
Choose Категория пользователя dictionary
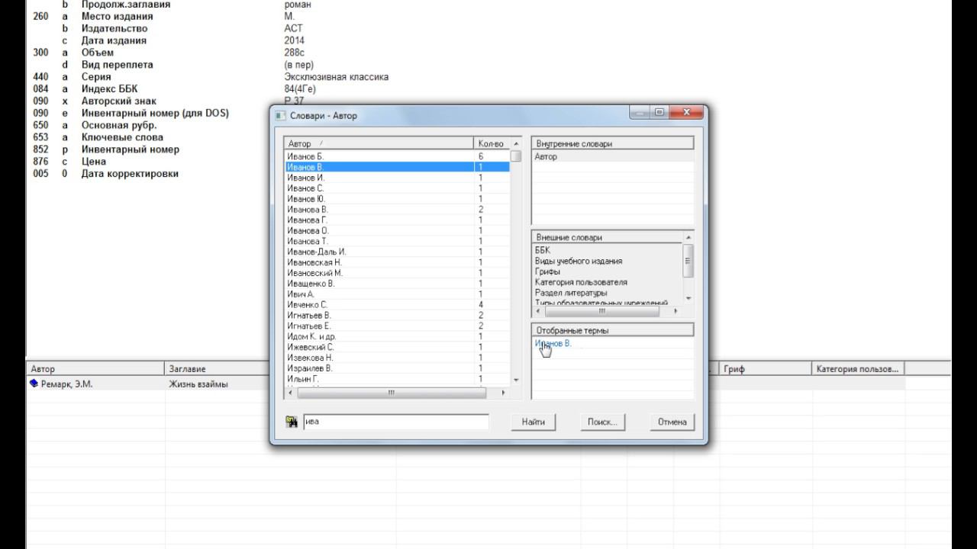point(581,282)
